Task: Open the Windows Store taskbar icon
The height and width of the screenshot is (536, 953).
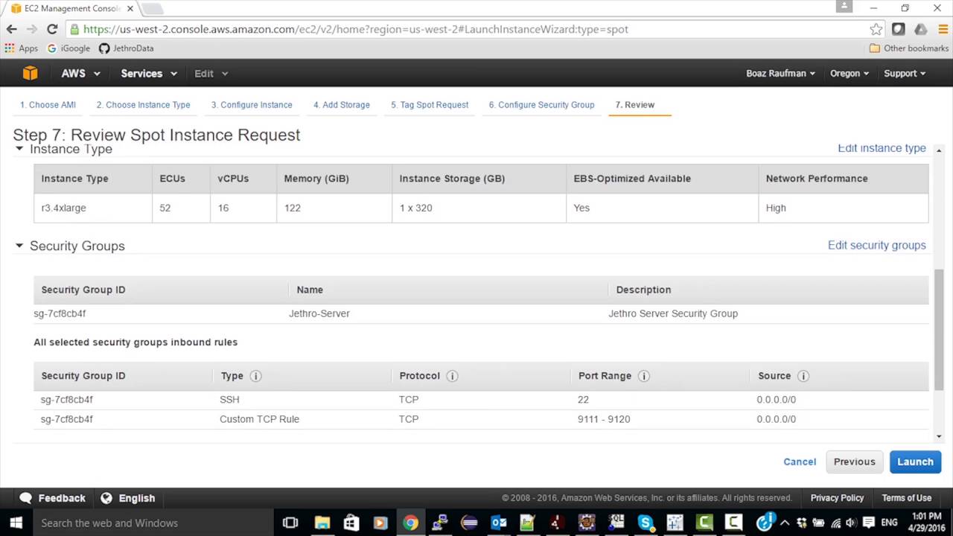Action: coord(351,523)
